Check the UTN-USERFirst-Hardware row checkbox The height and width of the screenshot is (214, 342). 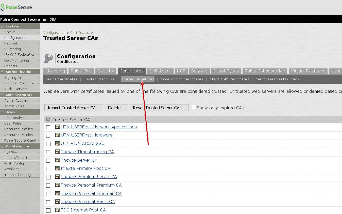[x=48, y=135]
